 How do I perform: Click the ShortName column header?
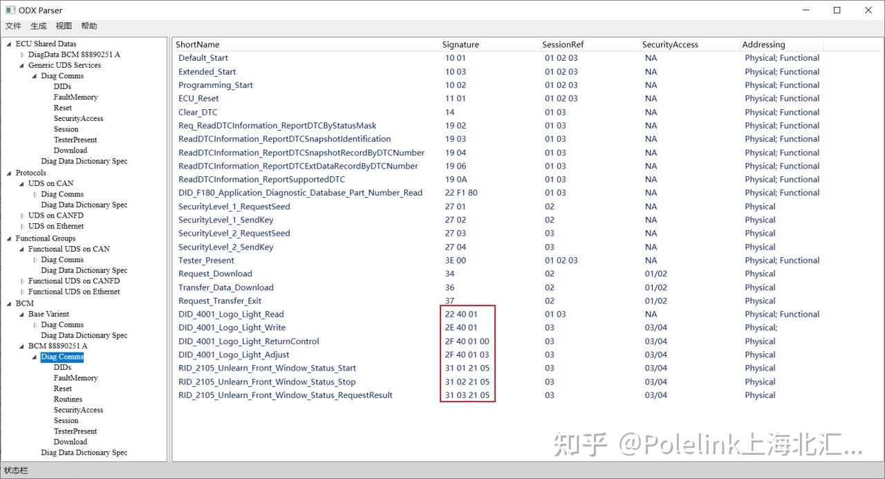click(198, 44)
